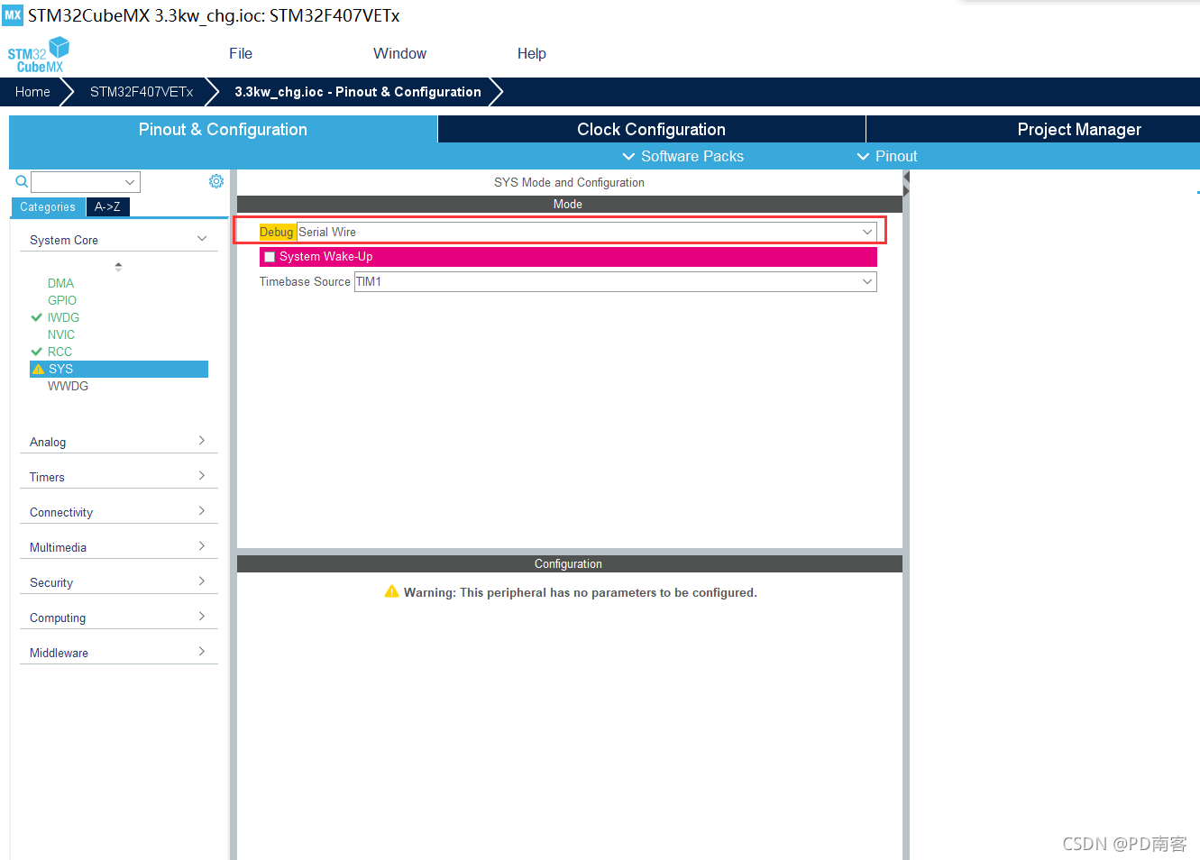1200x860 pixels.
Task: Go to Home breadcrumb
Action: (x=32, y=92)
